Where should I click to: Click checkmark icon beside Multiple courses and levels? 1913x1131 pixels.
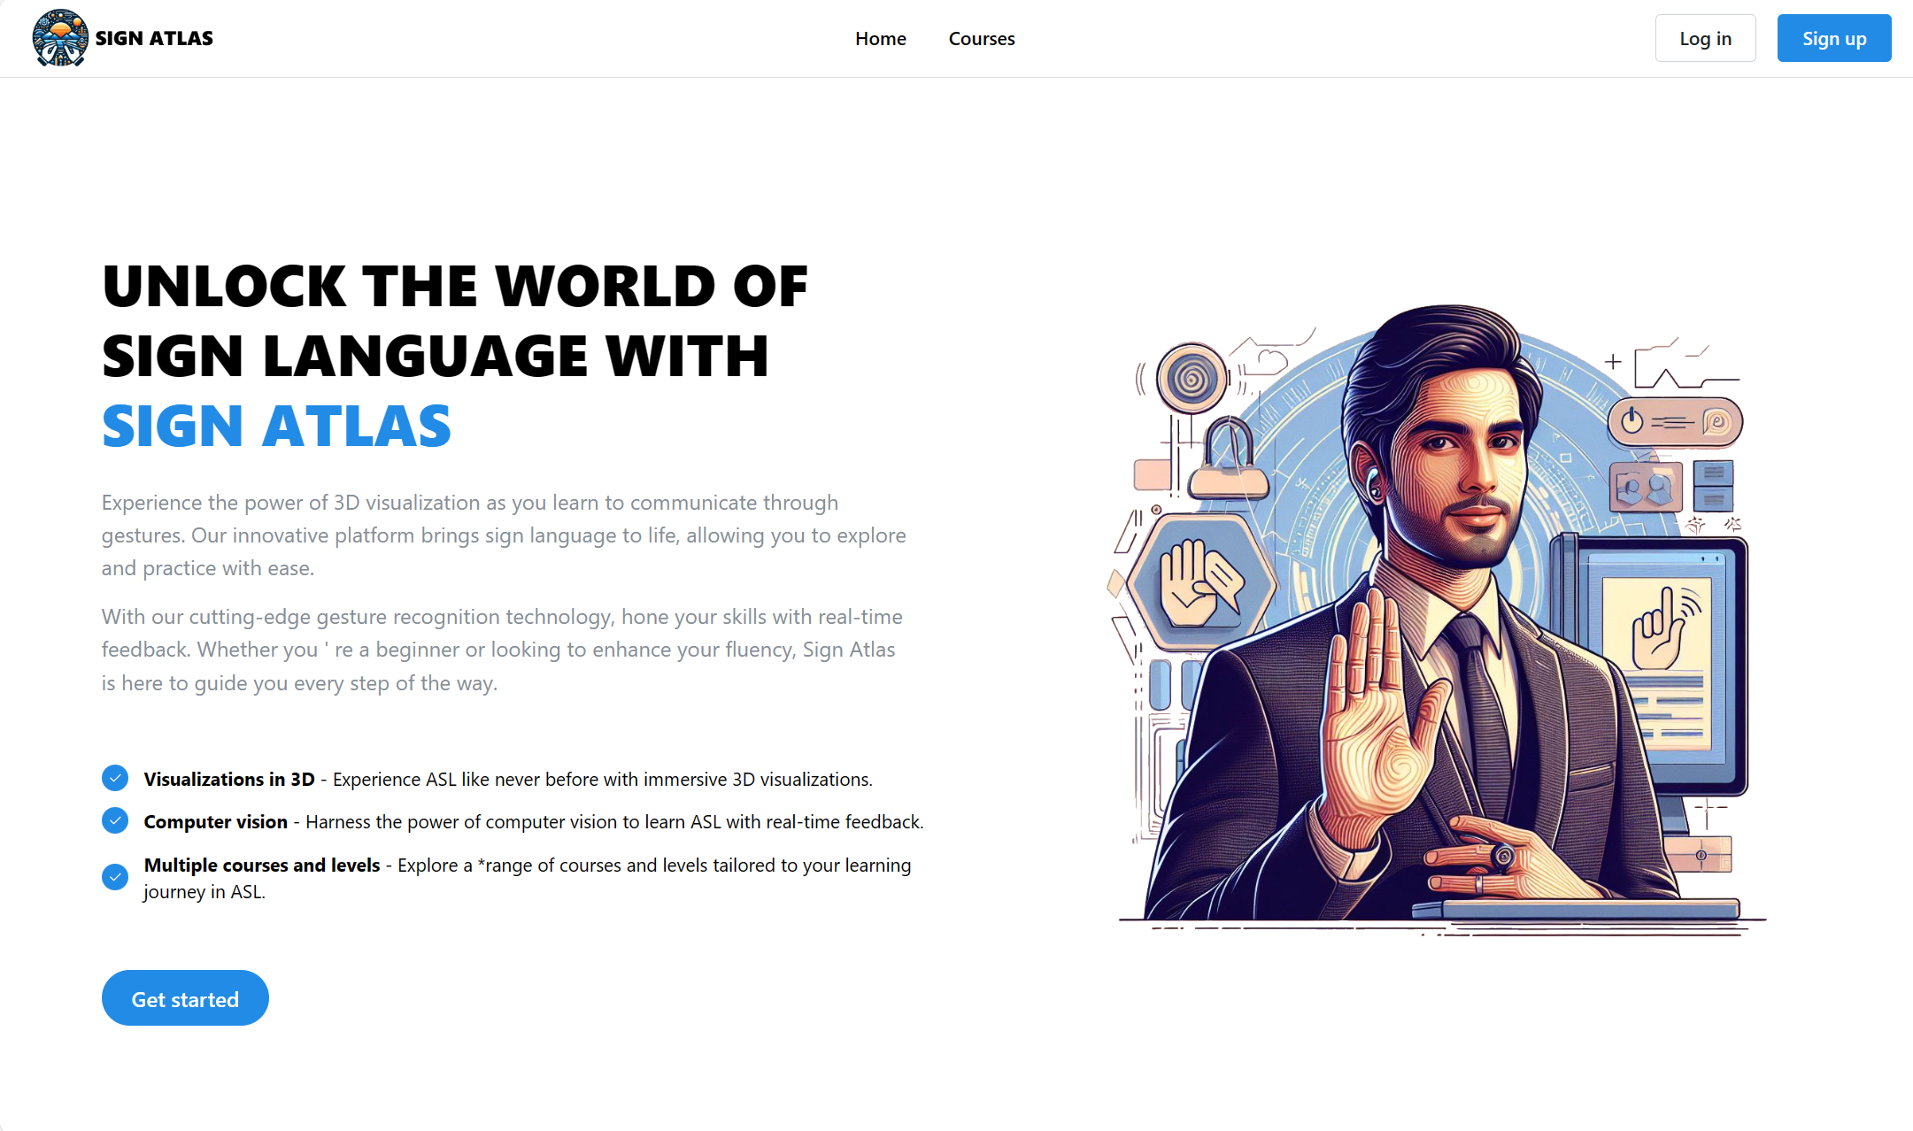(x=115, y=877)
